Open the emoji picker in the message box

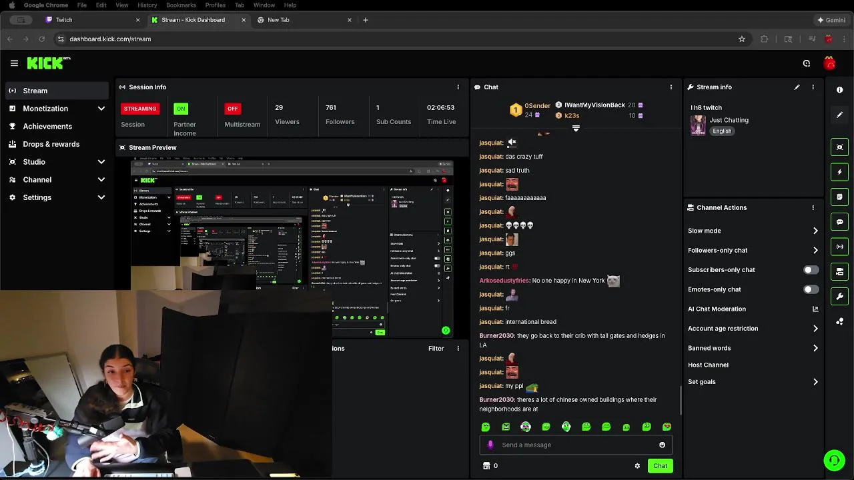(662, 445)
